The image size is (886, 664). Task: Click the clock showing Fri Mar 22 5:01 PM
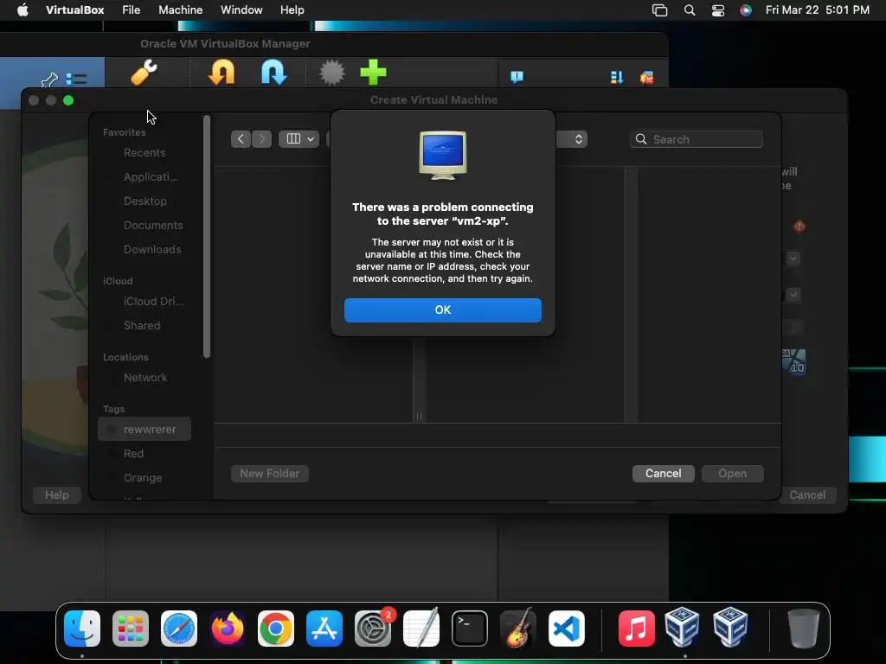817,10
